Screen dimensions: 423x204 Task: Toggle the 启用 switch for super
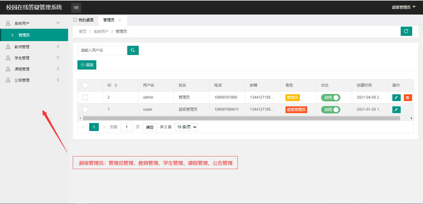point(330,110)
